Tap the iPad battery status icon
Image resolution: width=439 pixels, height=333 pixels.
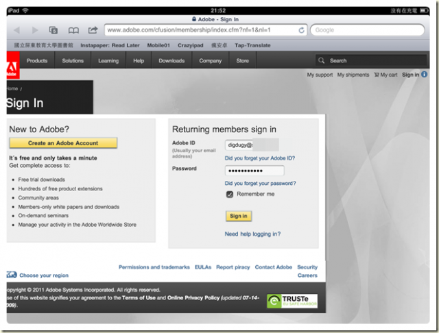[x=424, y=11]
